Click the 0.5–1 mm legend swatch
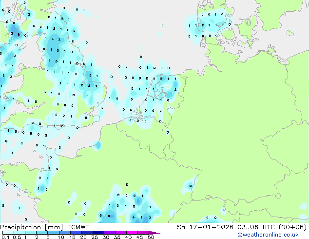Screen dimensions: 309x239 19,233
